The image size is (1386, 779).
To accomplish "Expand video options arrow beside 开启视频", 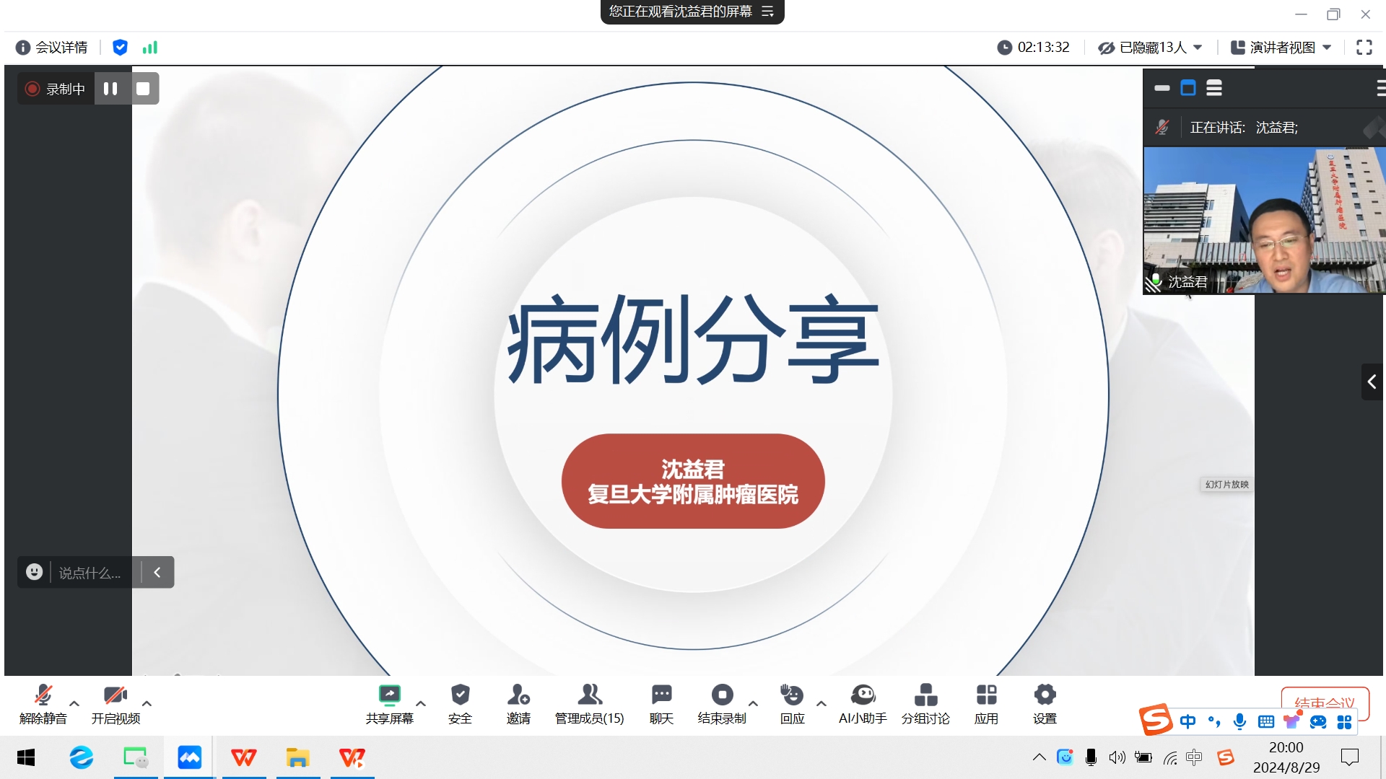I will (x=147, y=703).
